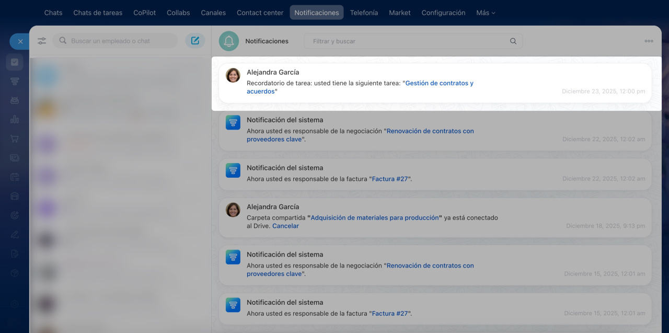The width and height of the screenshot is (669, 333).
Task: Open the analytics bar chart sidebar icon
Action: tap(15, 119)
